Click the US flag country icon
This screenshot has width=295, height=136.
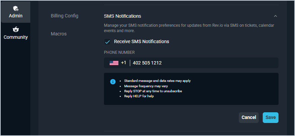coord(114,63)
